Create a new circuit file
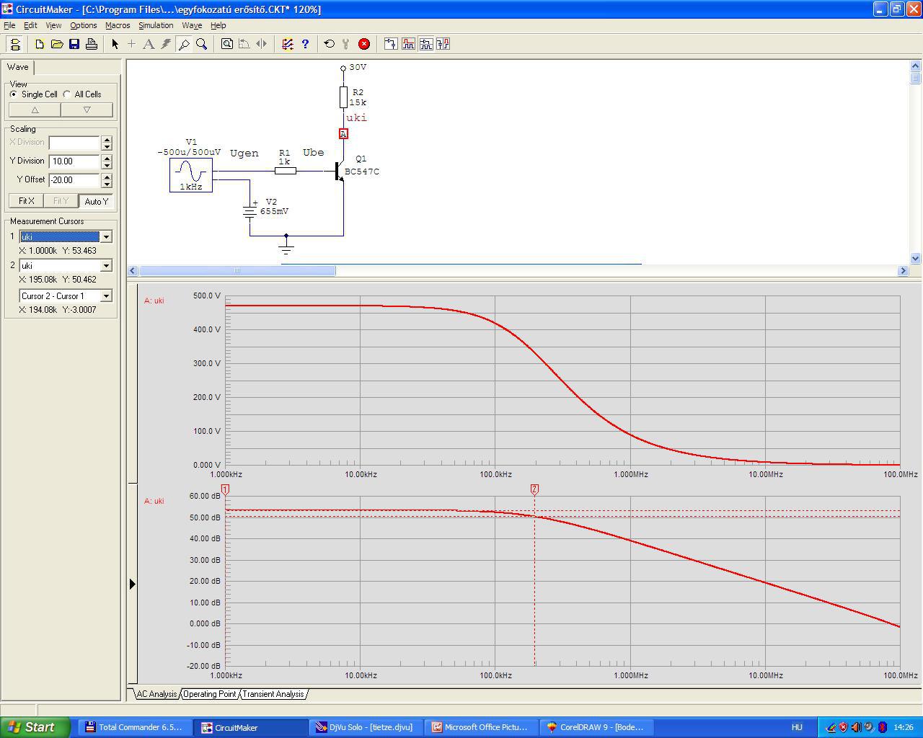 click(x=40, y=44)
